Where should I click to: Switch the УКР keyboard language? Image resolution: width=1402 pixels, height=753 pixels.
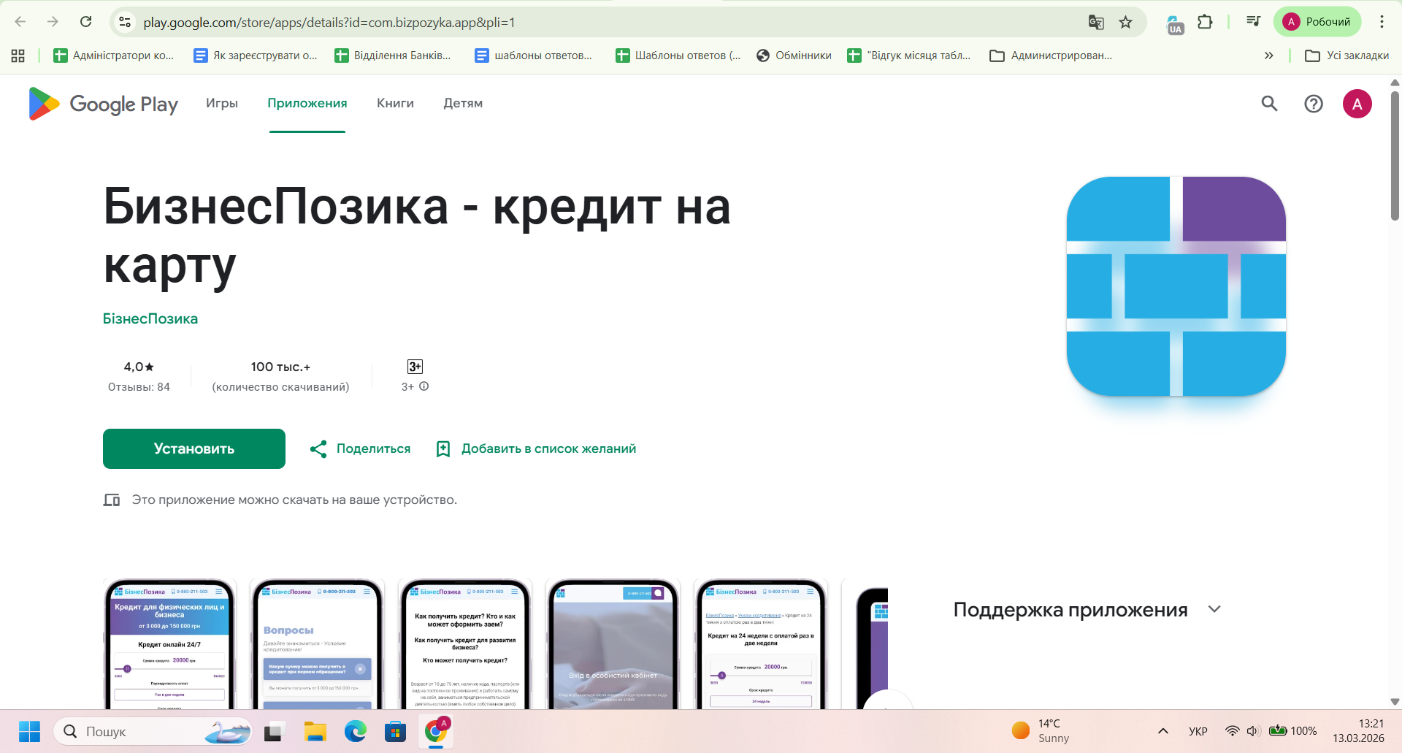point(1198,731)
